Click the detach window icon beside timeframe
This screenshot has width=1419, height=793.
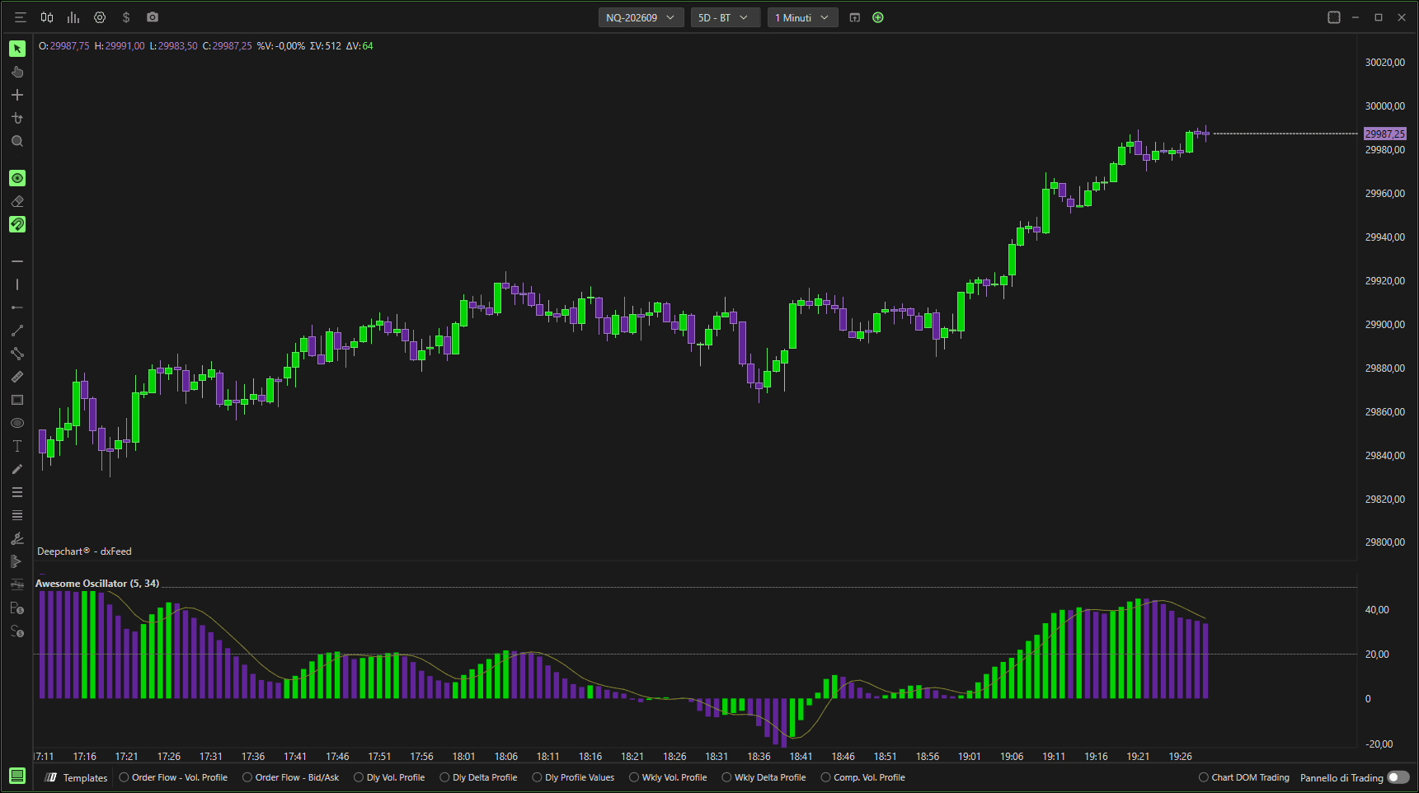[855, 17]
